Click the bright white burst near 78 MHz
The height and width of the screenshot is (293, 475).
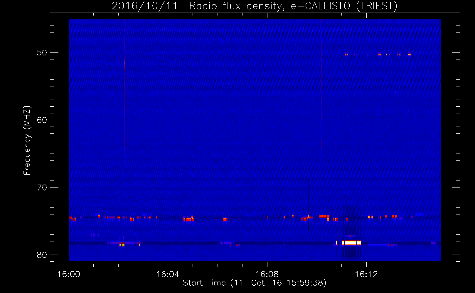click(351, 243)
